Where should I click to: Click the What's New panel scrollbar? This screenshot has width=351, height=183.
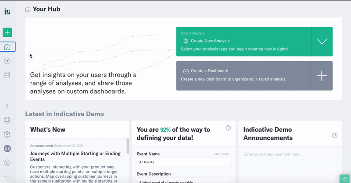tap(128, 146)
